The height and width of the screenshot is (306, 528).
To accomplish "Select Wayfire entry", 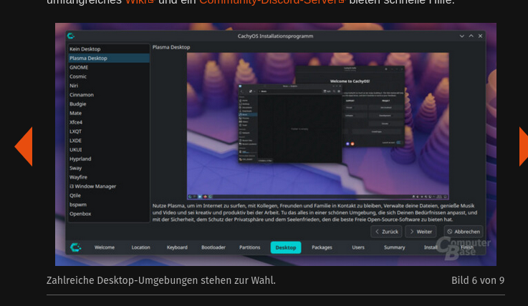I will (109, 177).
